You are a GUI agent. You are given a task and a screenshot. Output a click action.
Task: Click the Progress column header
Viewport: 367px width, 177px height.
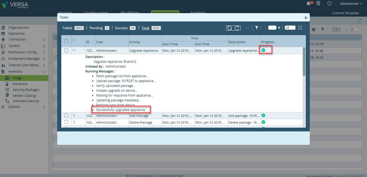pyautogui.click(x=268, y=42)
